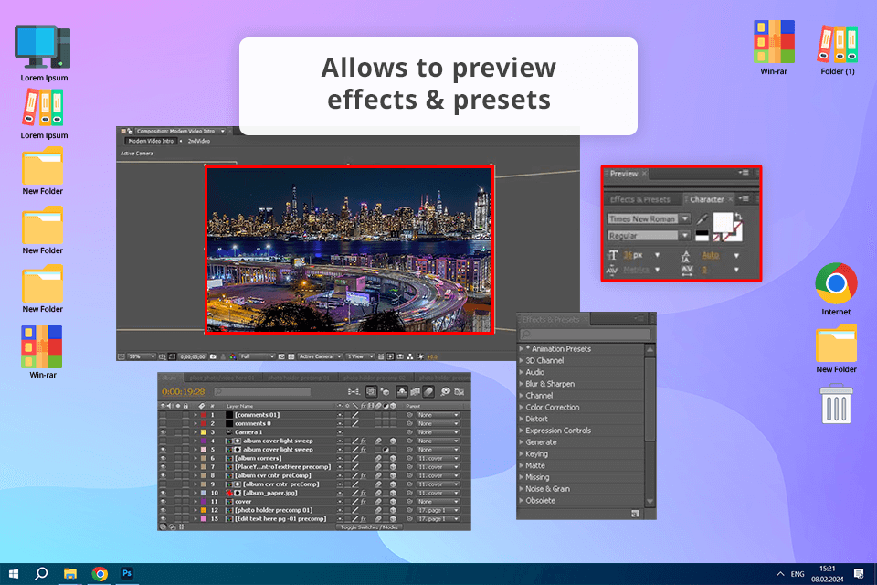Open Photoshop from the taskbar
The width and height of the screenshot is (877, 585).
(127, 573)
